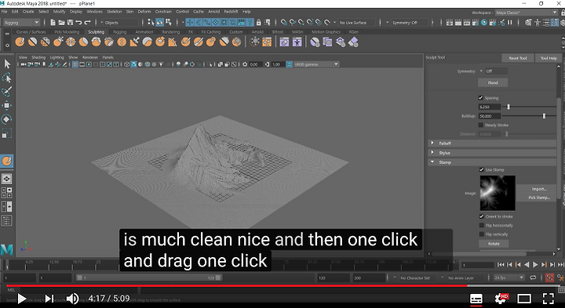The height and width of the screenshot is (308, 565).
Task: Click the active Sculpt tool icon in the toolbox
Action: (x=7, y=161)
